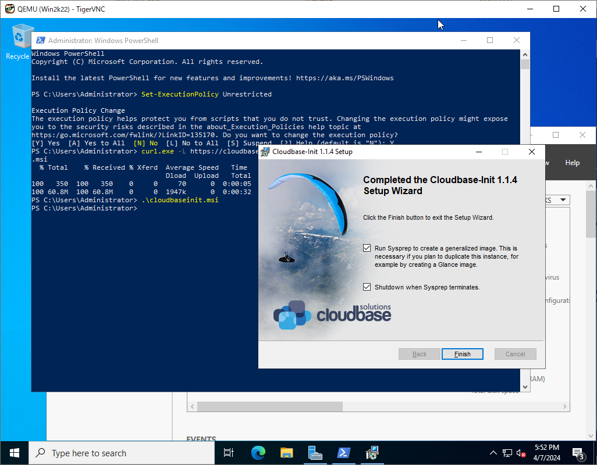The image size is (597, 465).
Task: Open the Windows Start menu
Action: [15, 453]
